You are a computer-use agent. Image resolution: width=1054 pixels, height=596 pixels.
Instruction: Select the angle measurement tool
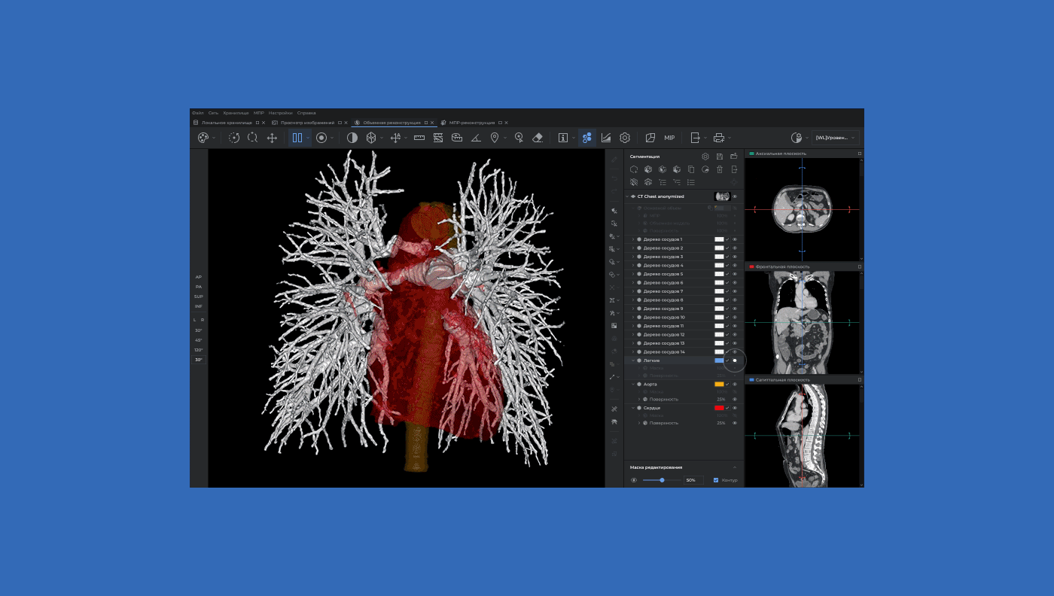[476, 138]
